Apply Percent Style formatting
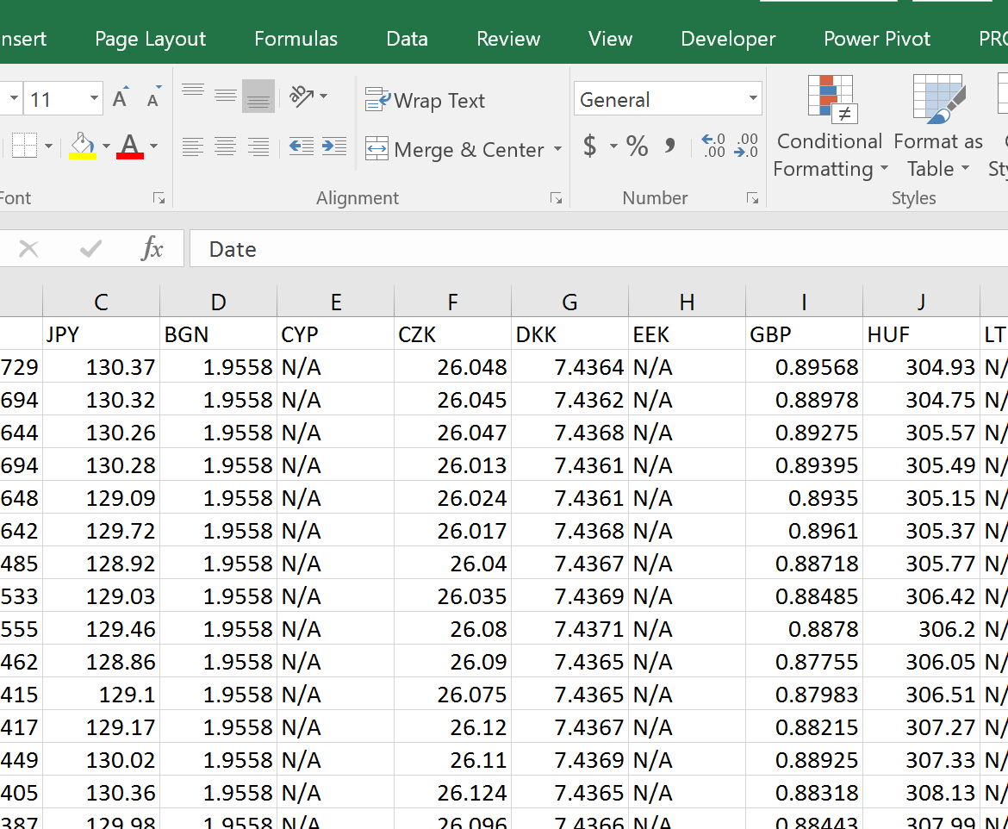 (x=637, y=146)
